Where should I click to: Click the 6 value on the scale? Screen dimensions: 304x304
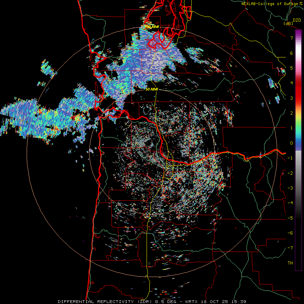pyautogui.click(x=292, y=53)
